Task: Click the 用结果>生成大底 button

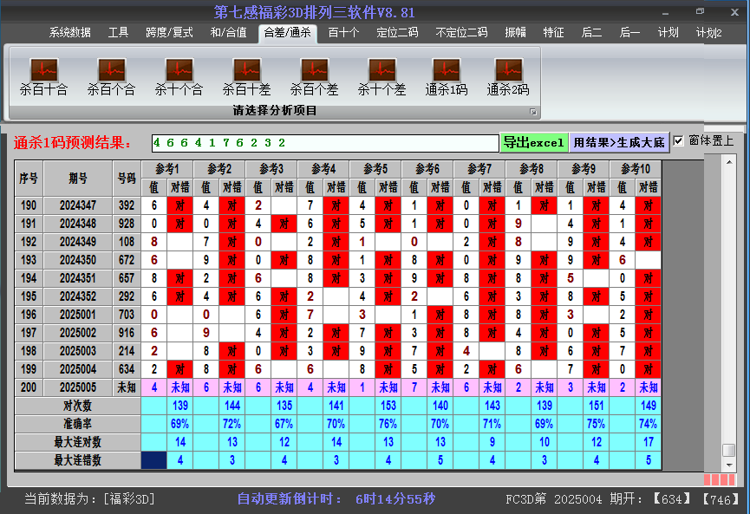Action: pyautogui.click(x=619, y=142)
